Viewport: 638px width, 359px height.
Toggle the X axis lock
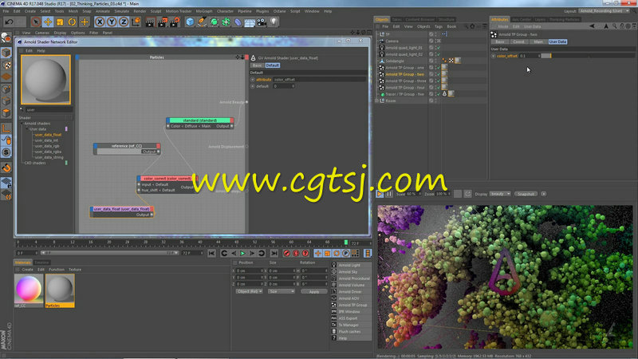pos(100,22)
